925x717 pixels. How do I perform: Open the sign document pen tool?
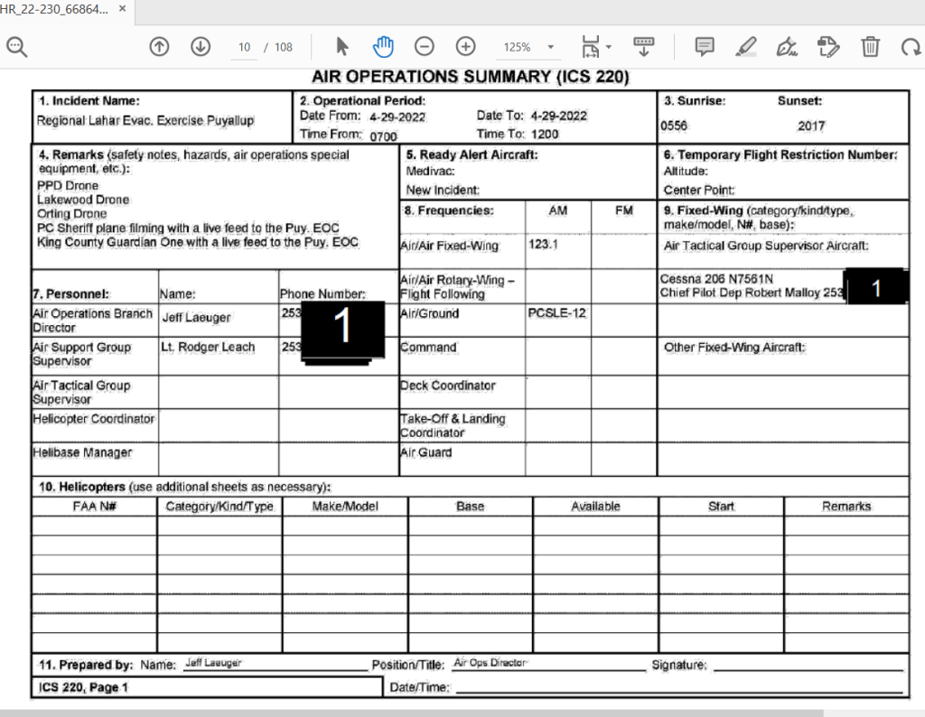click(x=787, y=47)
